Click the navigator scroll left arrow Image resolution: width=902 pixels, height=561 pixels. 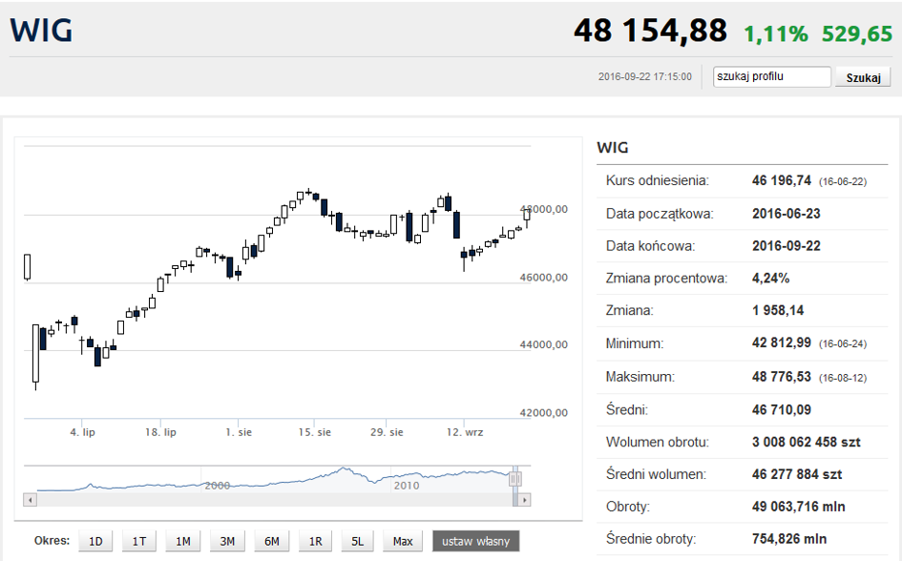point(30,500)
